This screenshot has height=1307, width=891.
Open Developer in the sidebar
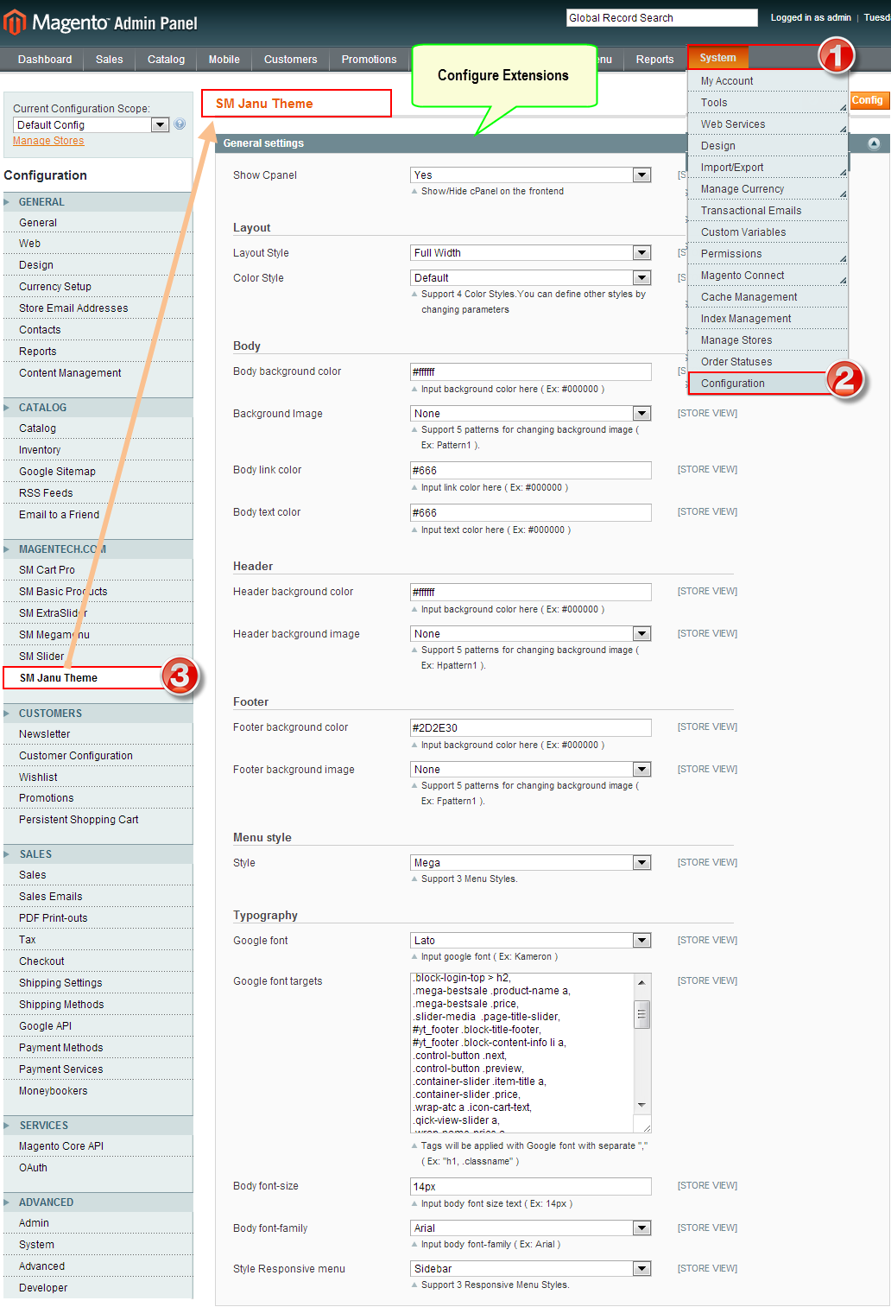(x=43, y=1288)
